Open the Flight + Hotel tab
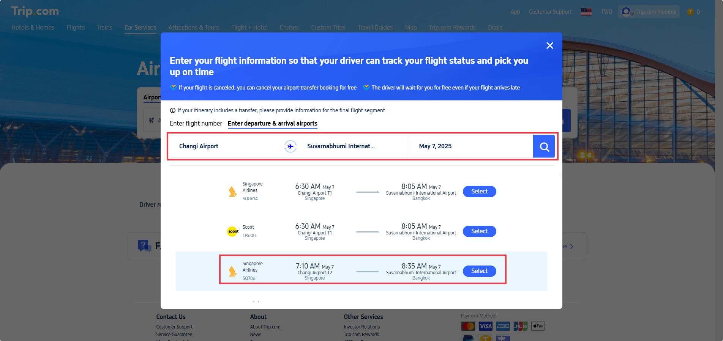 249,27
